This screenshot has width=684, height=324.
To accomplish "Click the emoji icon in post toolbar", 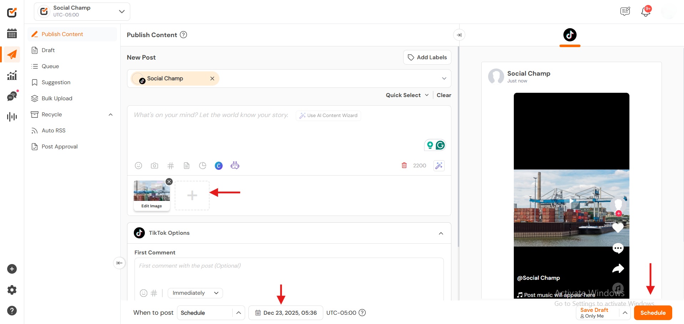I will click(x=138, y=166).
